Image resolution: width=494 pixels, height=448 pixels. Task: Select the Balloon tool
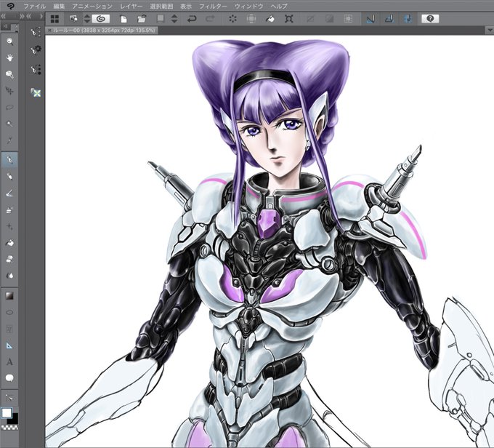9,378
